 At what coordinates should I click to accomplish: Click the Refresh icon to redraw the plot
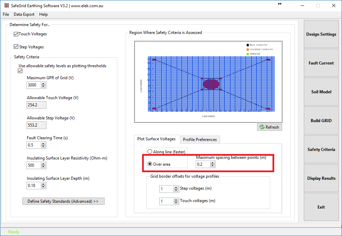pos(261,127)
